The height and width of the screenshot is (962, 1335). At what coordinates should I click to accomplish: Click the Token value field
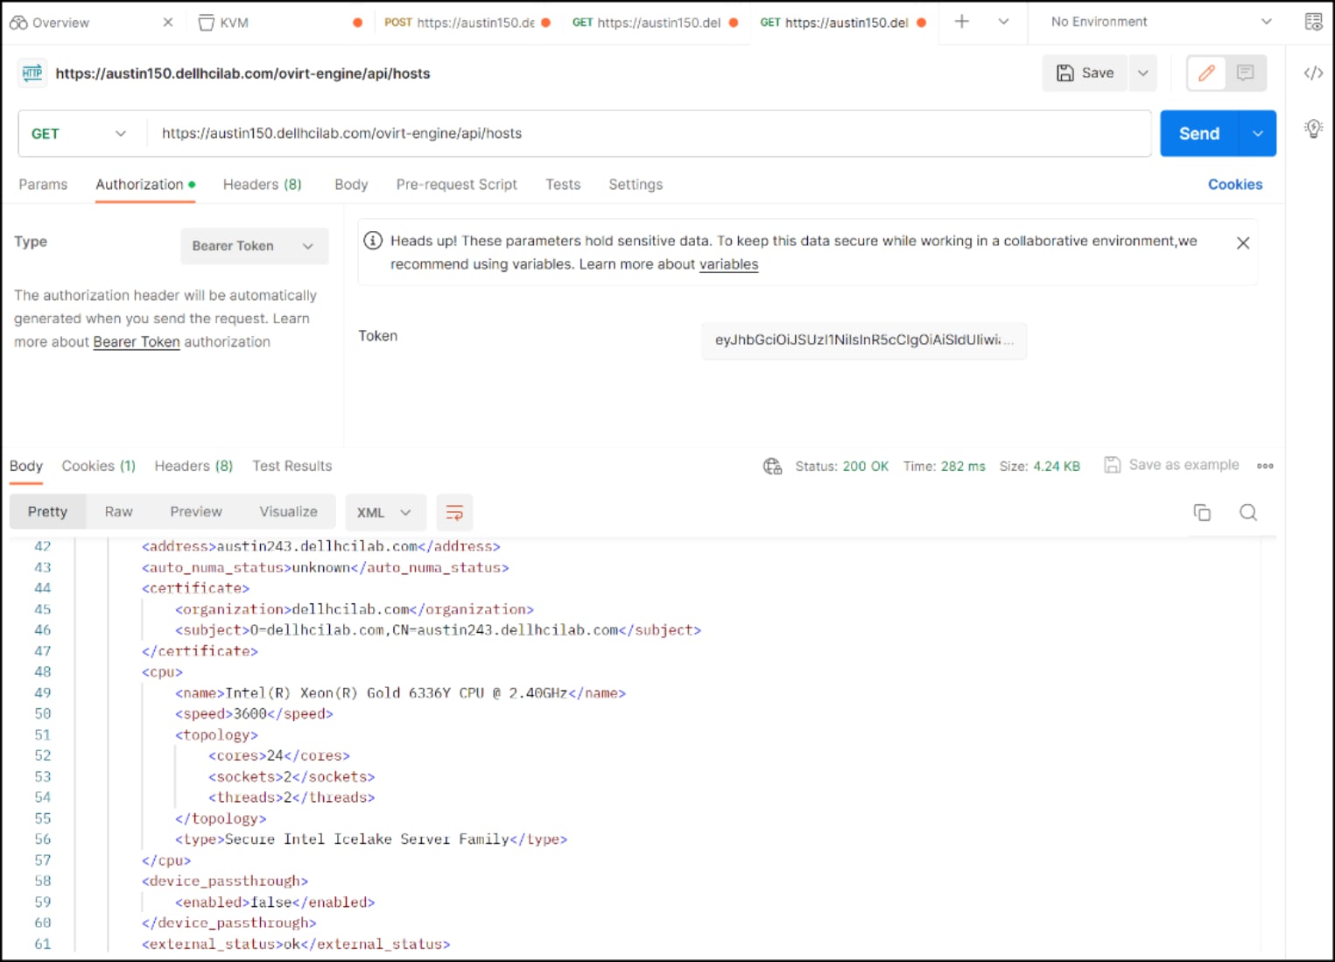pyautogui.click(x=863, y=341)
